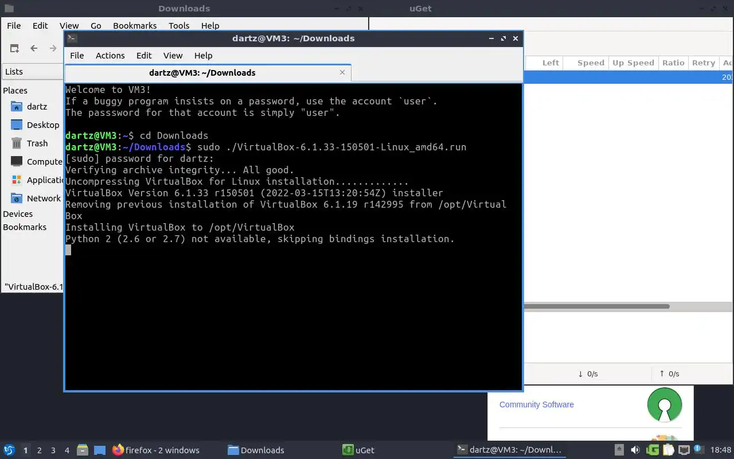Click the show desktop icon in taskbar

click(100, 450)
